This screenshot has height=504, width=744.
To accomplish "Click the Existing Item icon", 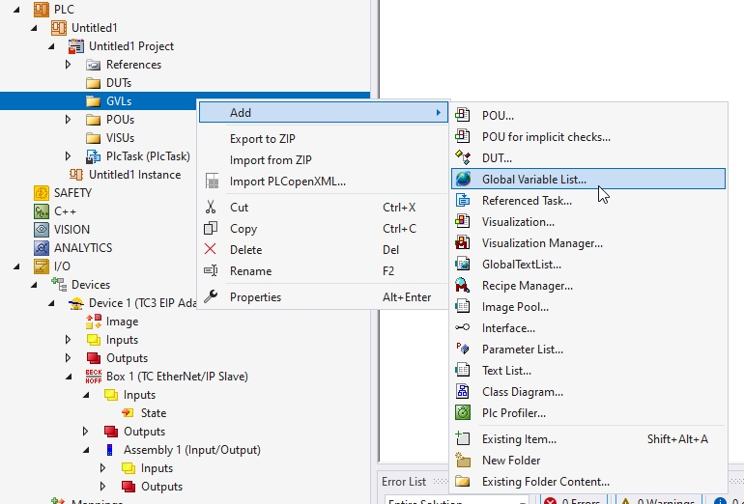I will coord(463,438).
